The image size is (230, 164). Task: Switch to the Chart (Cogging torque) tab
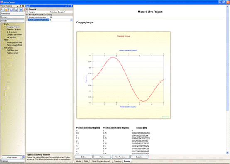point(101,161)
